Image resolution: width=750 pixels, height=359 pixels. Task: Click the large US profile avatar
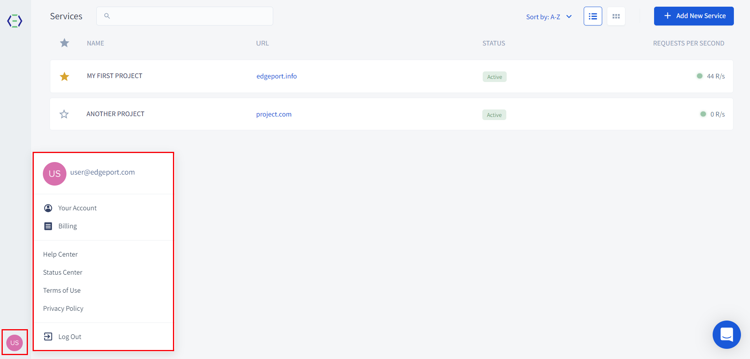pyautogui.click(x=55, y=173)
